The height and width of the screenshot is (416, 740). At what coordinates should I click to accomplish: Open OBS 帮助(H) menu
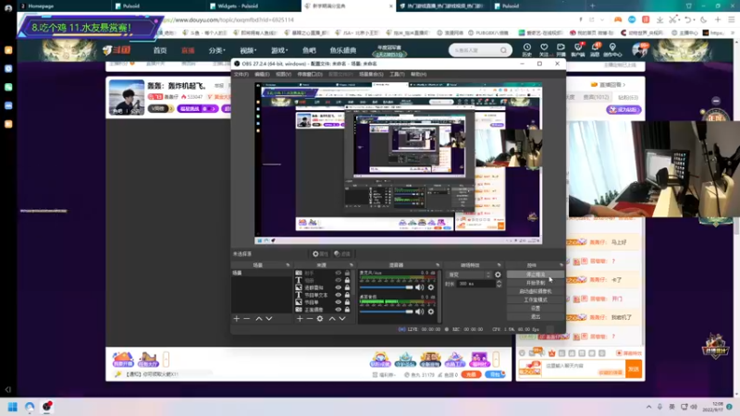point(419,74)
